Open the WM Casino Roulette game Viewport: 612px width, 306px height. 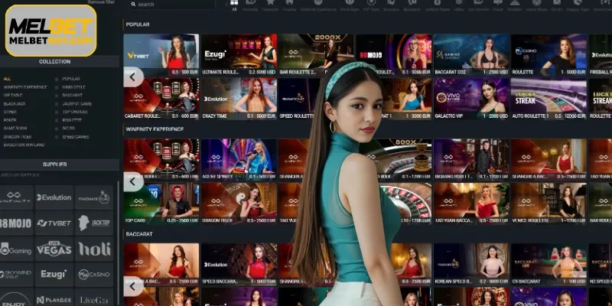point(549,54)
